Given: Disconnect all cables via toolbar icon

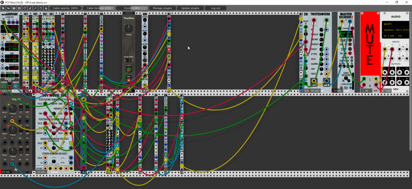Looking at the screenshot, I should (30, 8).
